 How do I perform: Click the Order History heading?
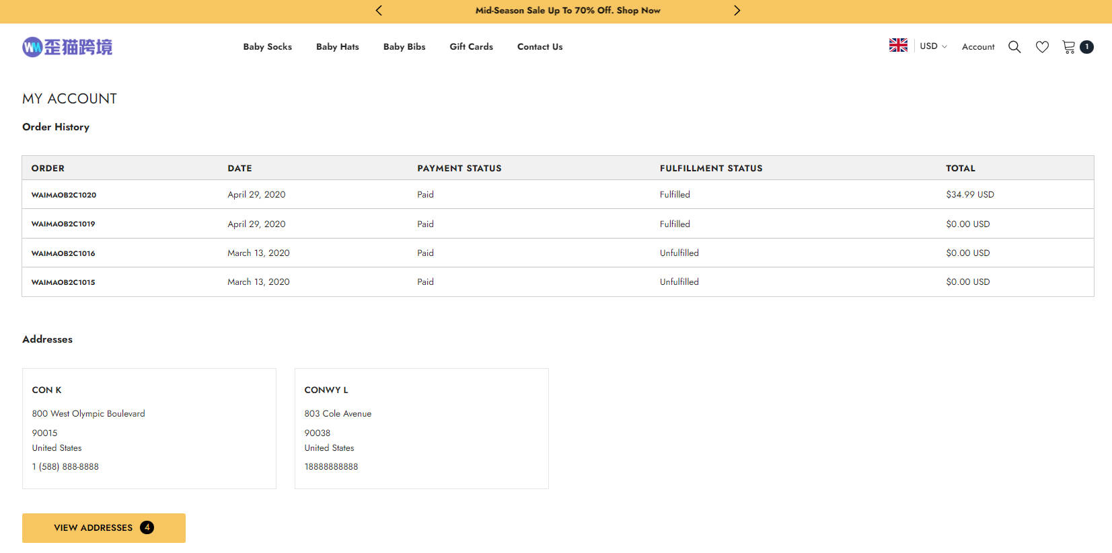pyautogui.click(x=56, y=127)
